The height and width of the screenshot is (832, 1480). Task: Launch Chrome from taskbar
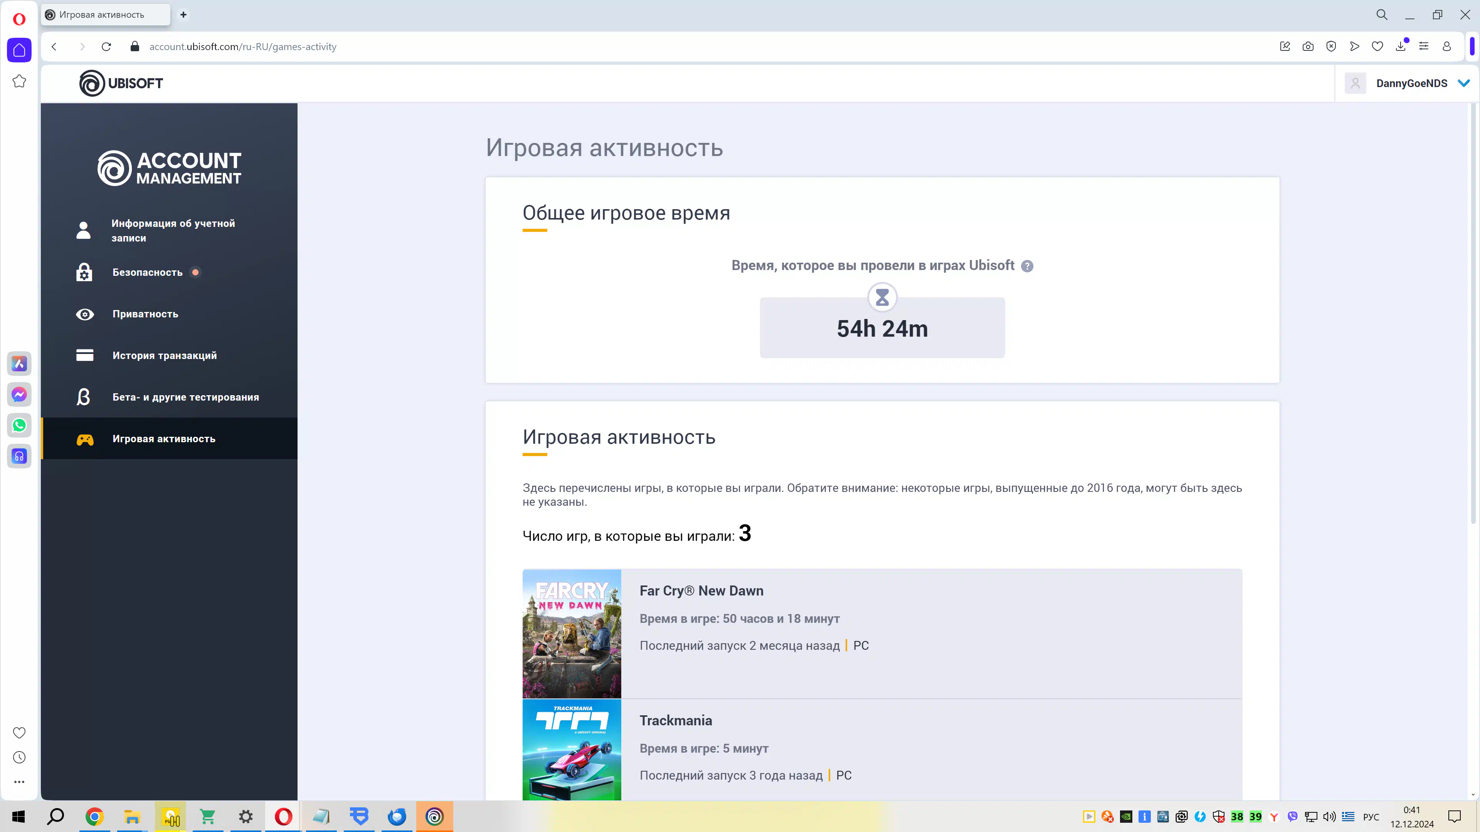pyautogui.click(x=94, y=817)
